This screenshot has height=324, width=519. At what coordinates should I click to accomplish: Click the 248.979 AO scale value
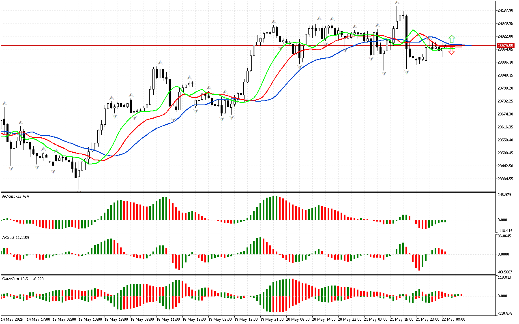click(505, 195)
